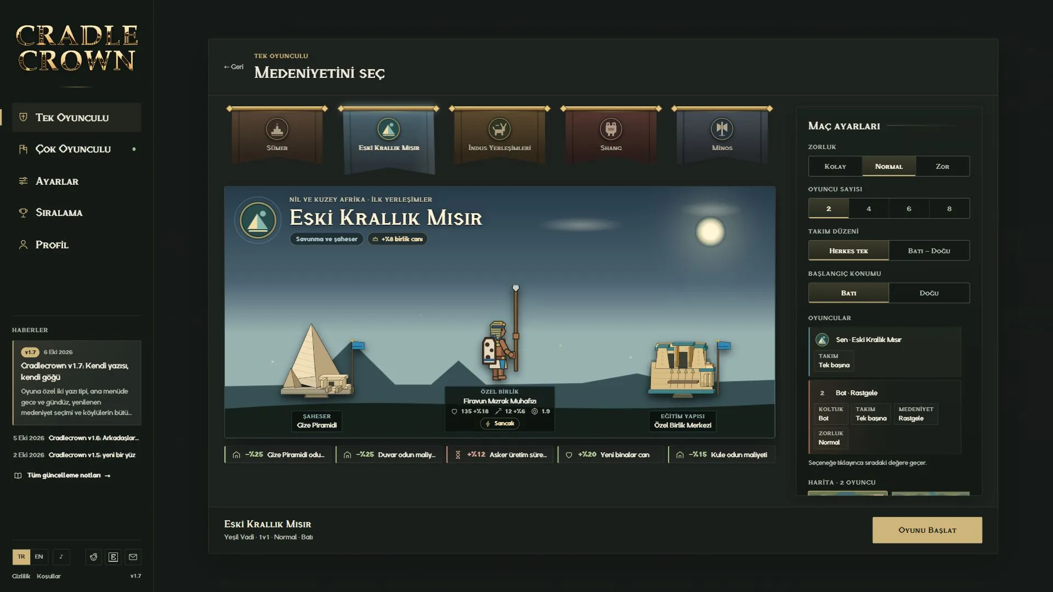The image size is (1053, 592).
Task: Start the game with Oyunu Başlat
Action: [x=927, y=530]
